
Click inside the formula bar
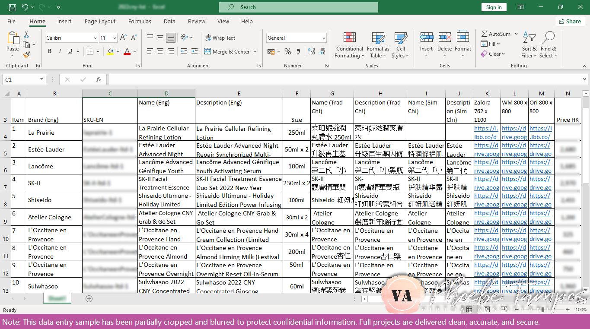(x=303, y=79)
